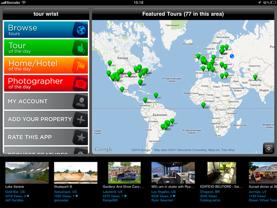Tap the camera icon on Photographer of the day
This screenshot has height=208, width=277.
point(81,84)
